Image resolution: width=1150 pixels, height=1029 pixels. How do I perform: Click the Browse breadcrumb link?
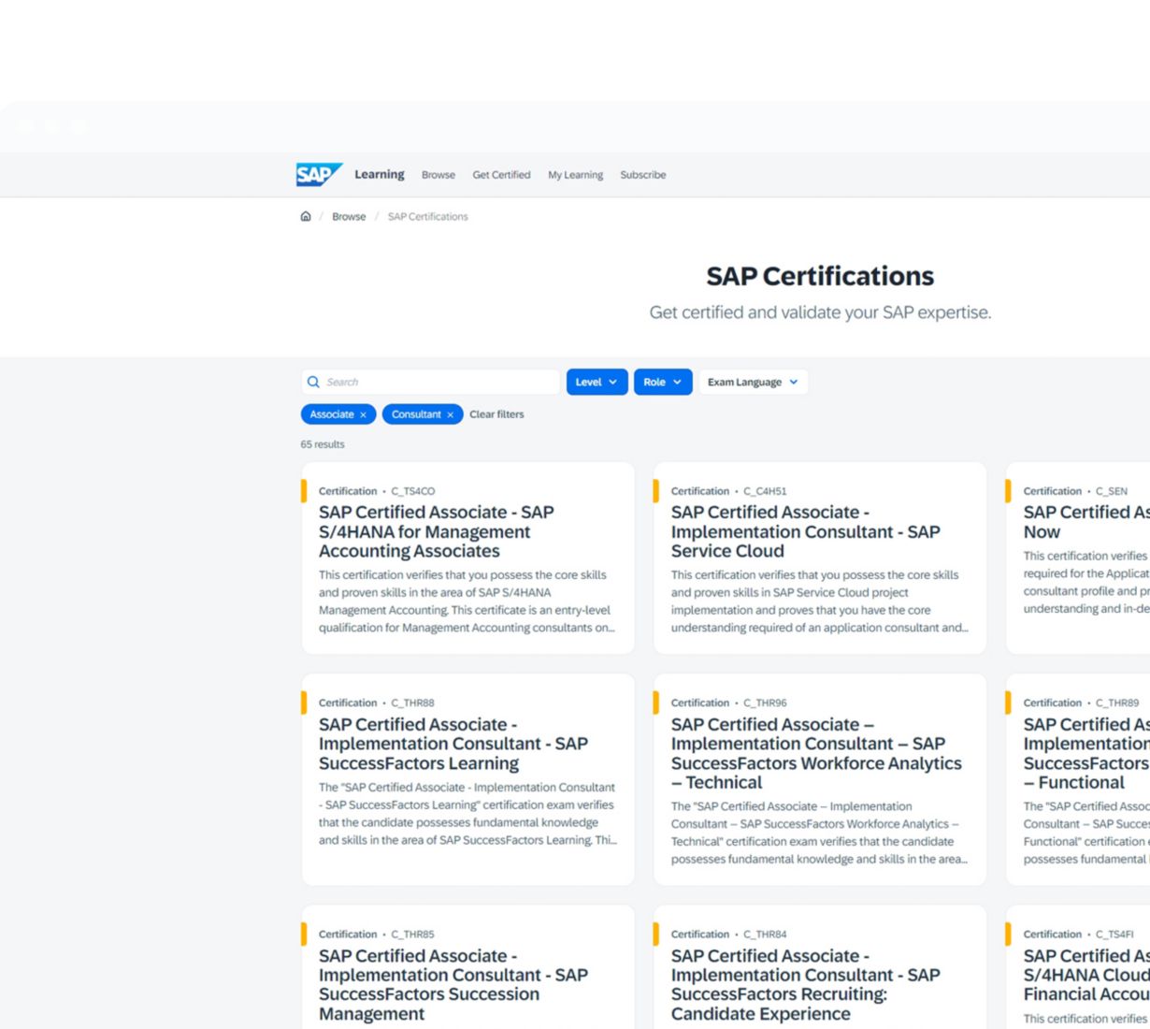(349, 216)
